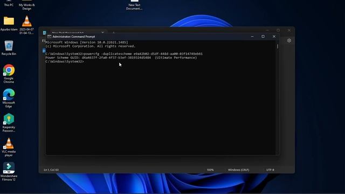Click Ln 1, Col 63 in Notepad status bar
The width and height of the screenshot is (345, 194).
[51, 170]
